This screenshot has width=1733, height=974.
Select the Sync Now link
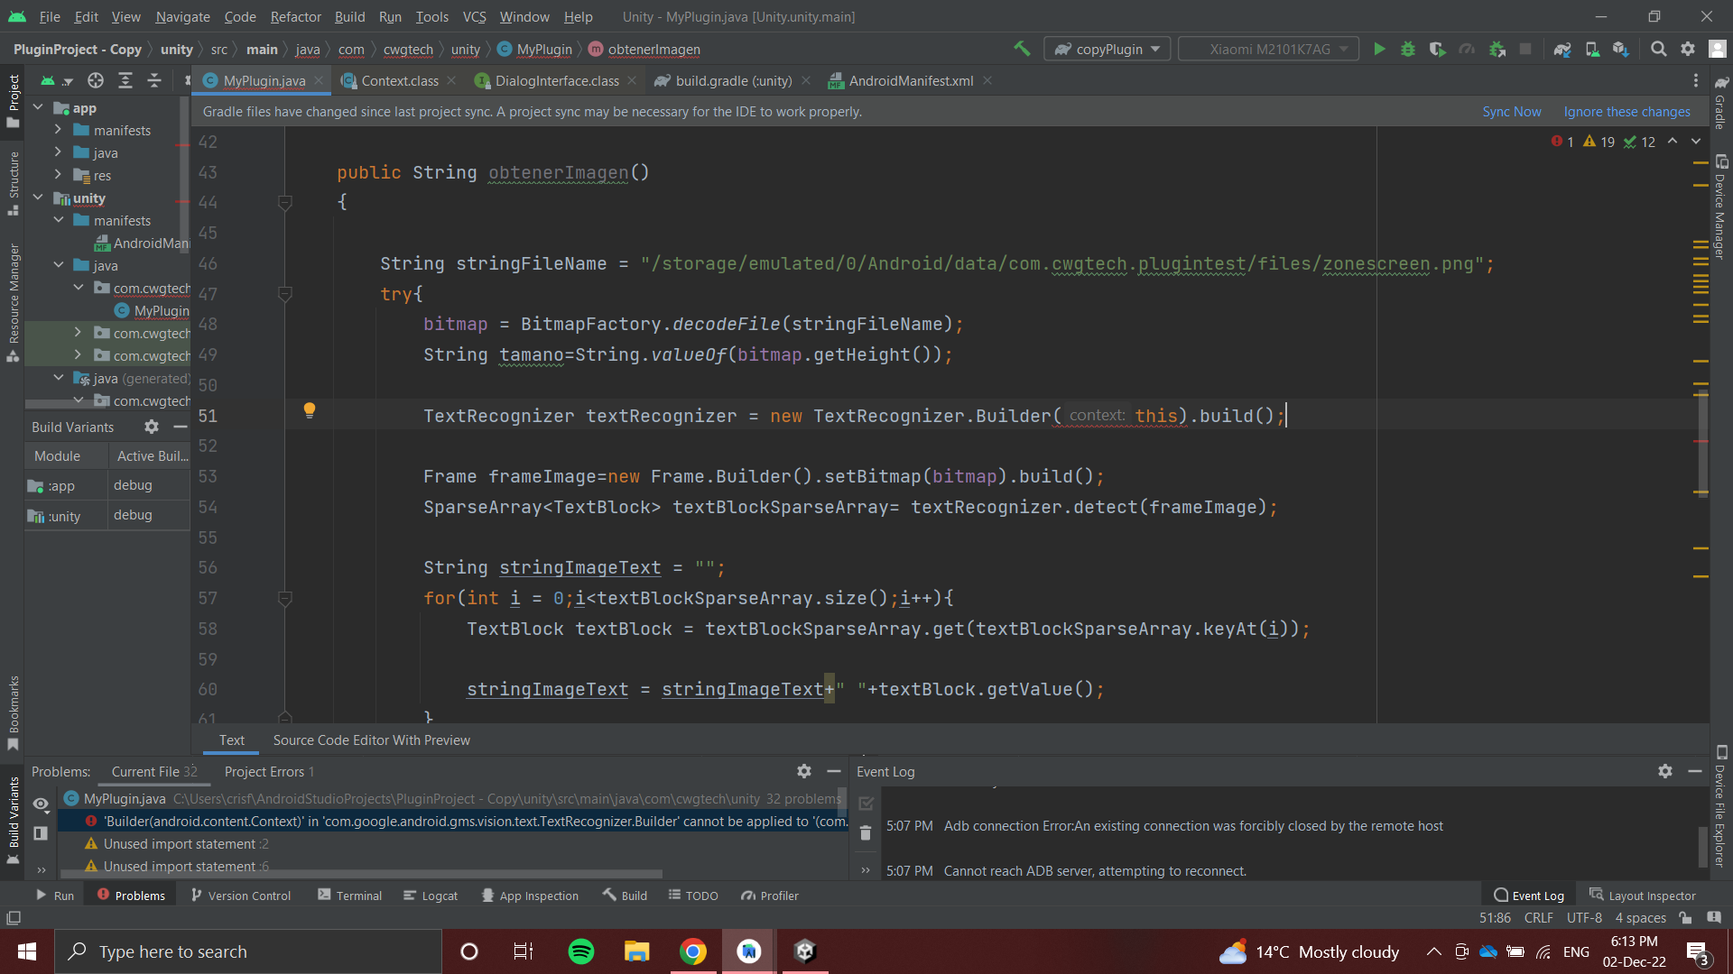[x=1513, y=111]
